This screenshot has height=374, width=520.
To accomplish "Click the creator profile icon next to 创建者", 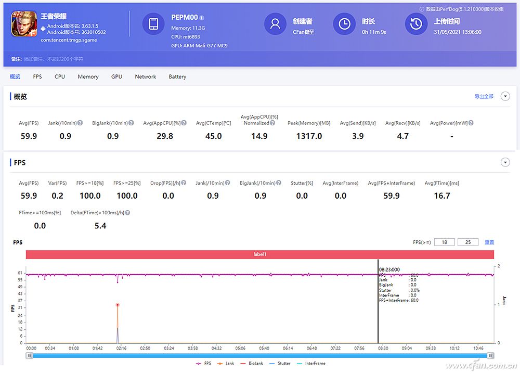I will (x=275, y=23).
